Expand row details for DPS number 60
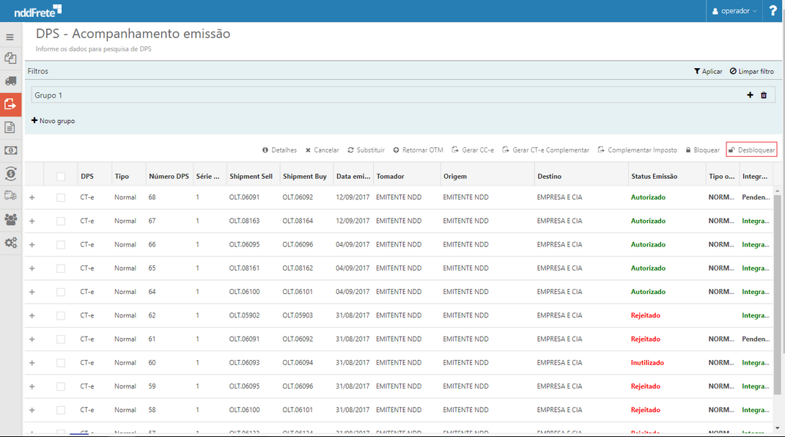 click(x=32, y=362)
